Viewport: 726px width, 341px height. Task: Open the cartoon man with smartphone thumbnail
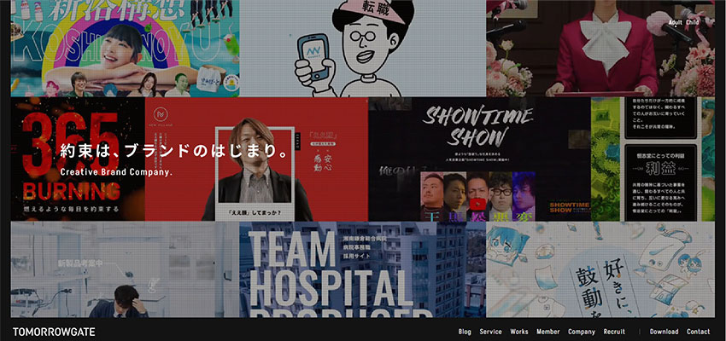click(363, 48)
